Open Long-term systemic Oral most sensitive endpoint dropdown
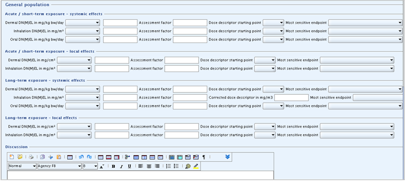This screenshot has height=181, width=406. click(365, 106)
